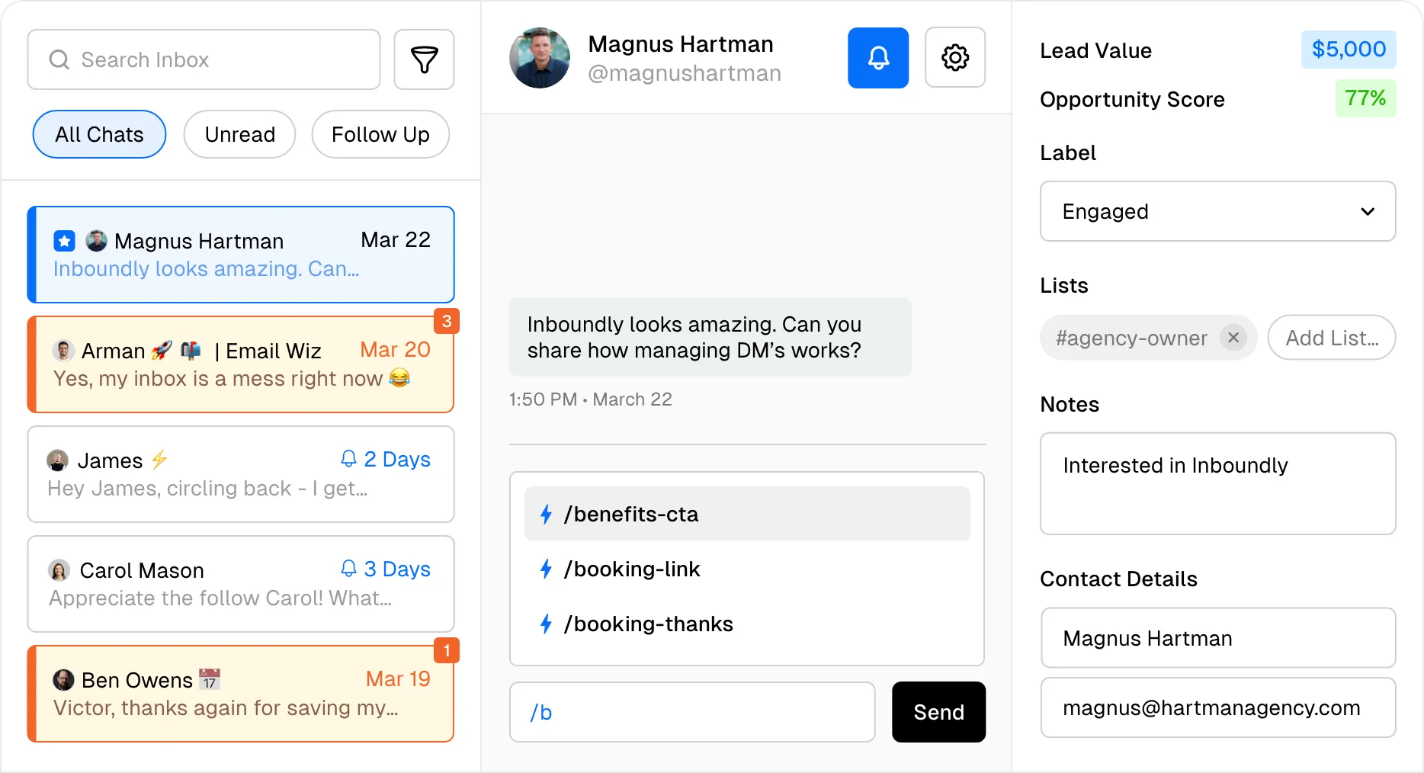
Task: Open the Arman Email Wiz conversation
Action: [x=241, y=364]
